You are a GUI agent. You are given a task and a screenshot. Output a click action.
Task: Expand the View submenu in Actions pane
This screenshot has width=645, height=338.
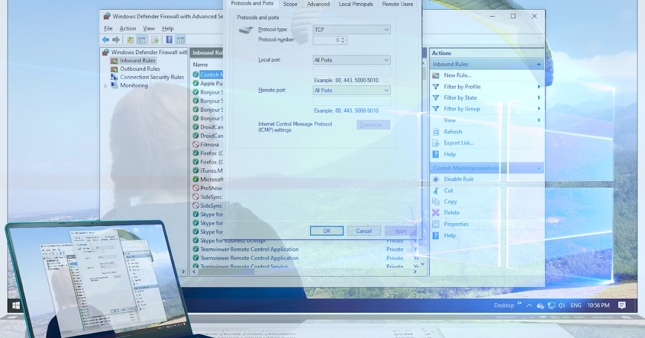(x=450, y=120)
